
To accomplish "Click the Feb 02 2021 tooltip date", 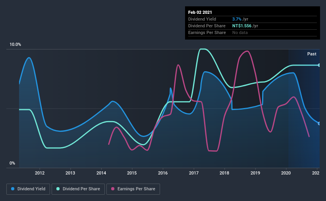I will point(200,12).
